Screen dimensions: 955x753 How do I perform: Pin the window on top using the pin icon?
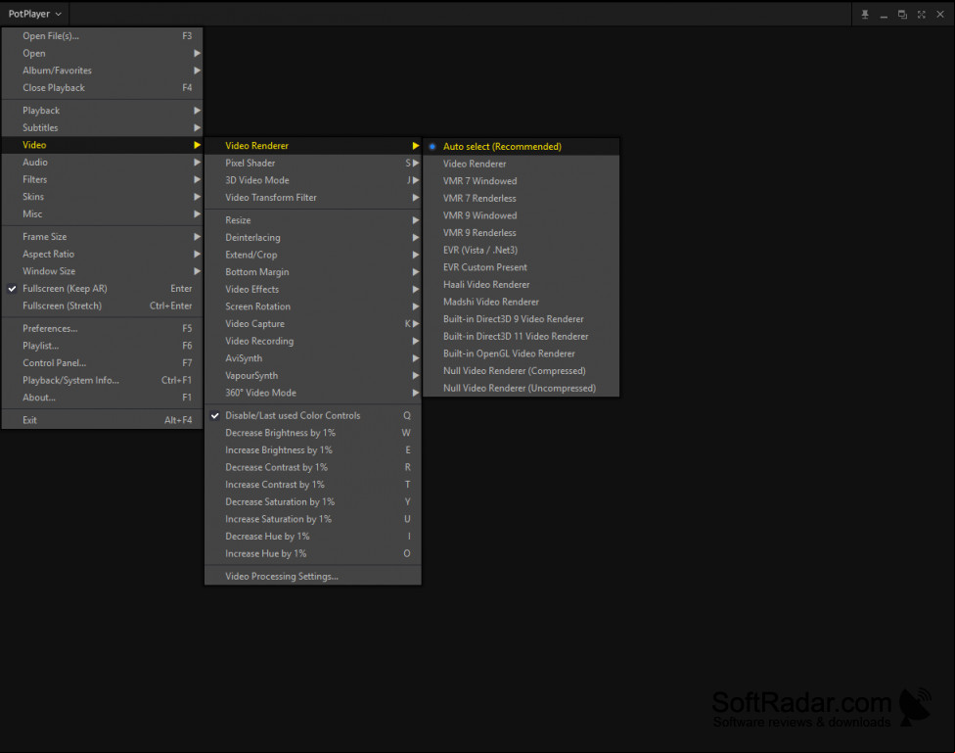coord(864,15)
